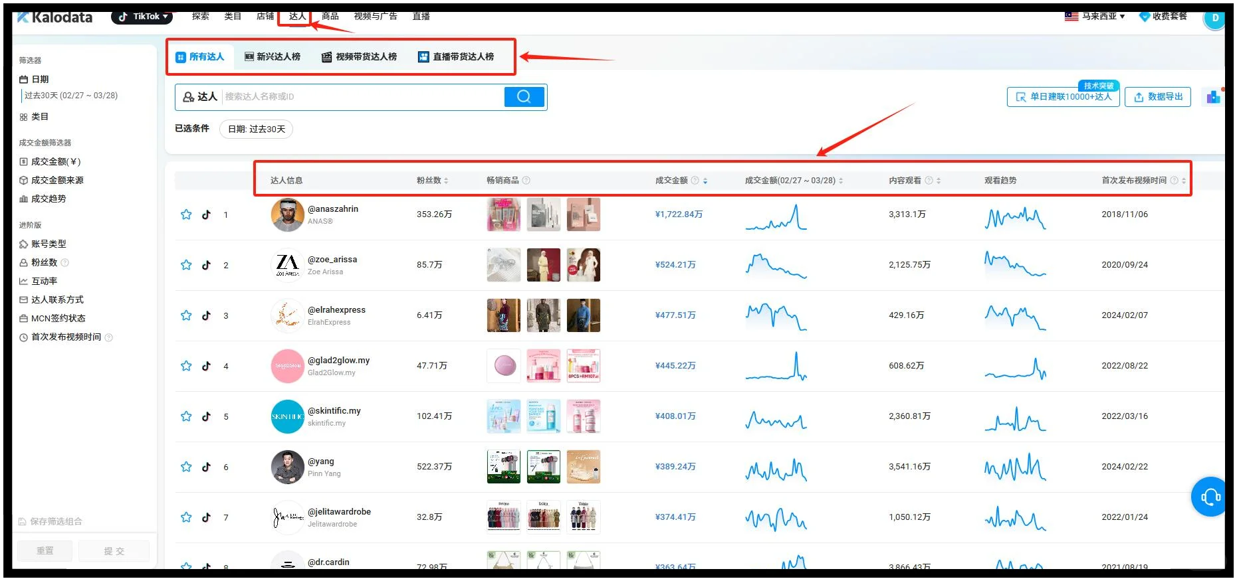Click TikTok icon in @glad2glow.my row
Viewport: 1237px width, 581px height.
tap(206, 366)
